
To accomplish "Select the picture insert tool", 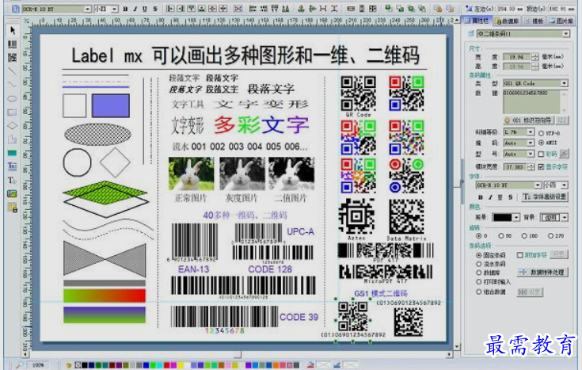I will (12, 193).
